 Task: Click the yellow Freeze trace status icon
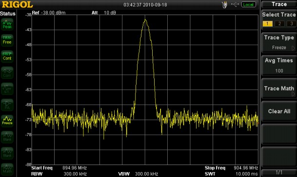pyautogui.click(x=7, y=121)
